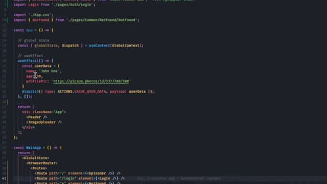The image size is (327, 184).
Task: Click the '// useEffect' comment line
Action: tap(31, 56)
